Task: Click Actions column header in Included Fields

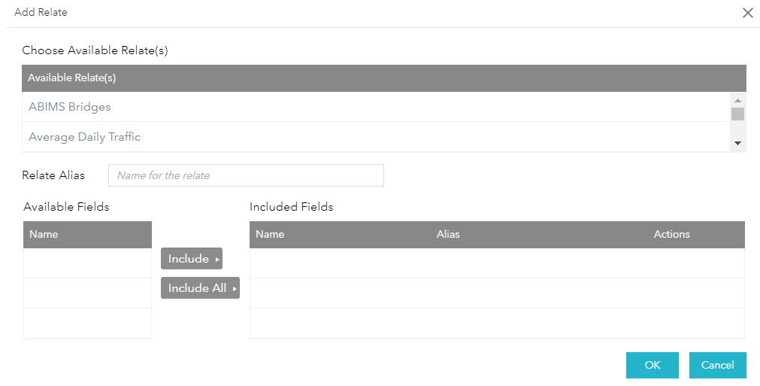Action: pos(671,234)
